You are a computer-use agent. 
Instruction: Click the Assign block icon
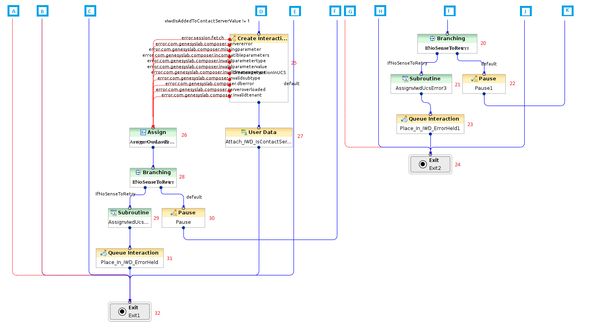(143, 132)
